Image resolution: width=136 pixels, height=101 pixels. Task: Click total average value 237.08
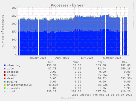pos(101,91)
